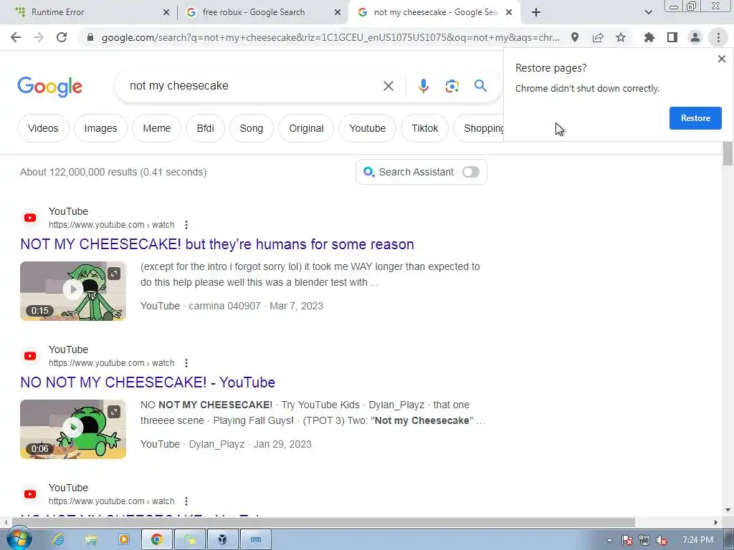Click the 7:24 PM system clock

tap(697, 540)
